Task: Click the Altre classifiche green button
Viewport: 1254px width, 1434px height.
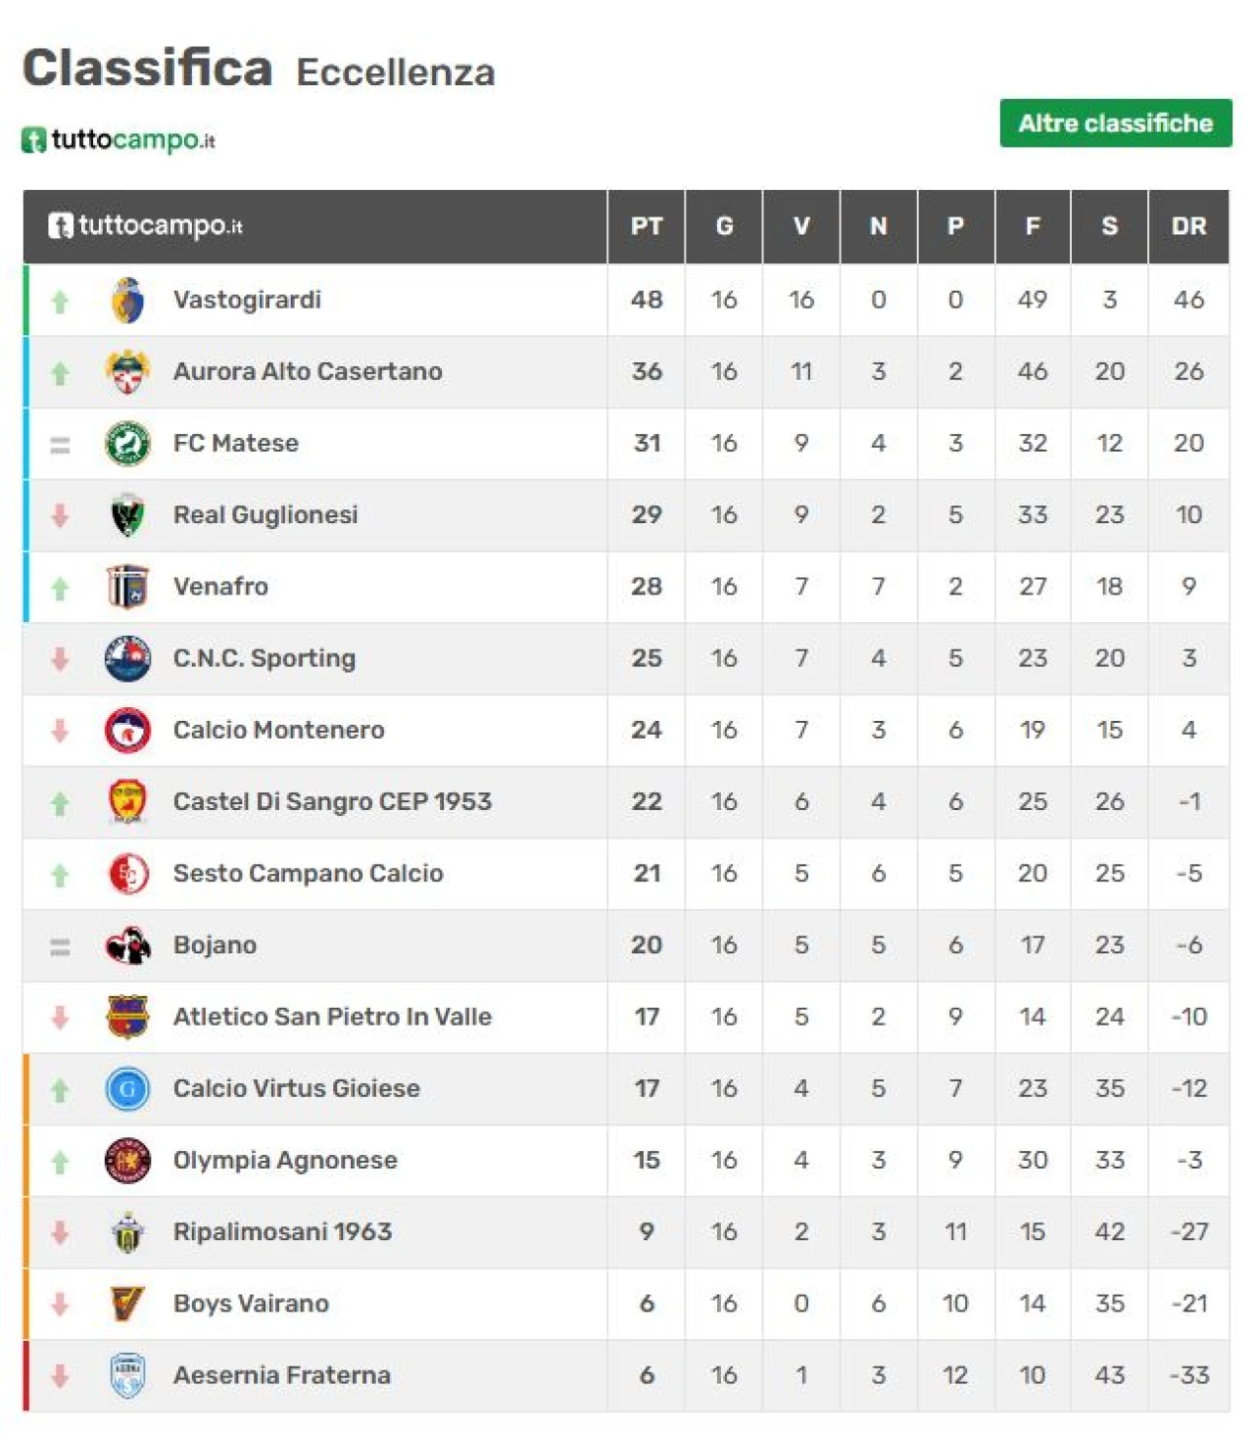Action: click(x=1116, y=123)
